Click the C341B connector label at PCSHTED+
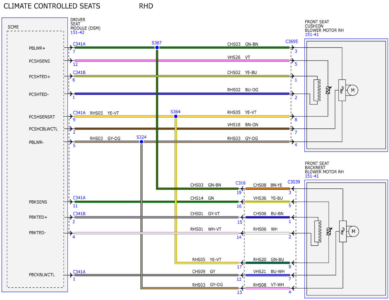The image size is (389, 300). tap(79, 72)
